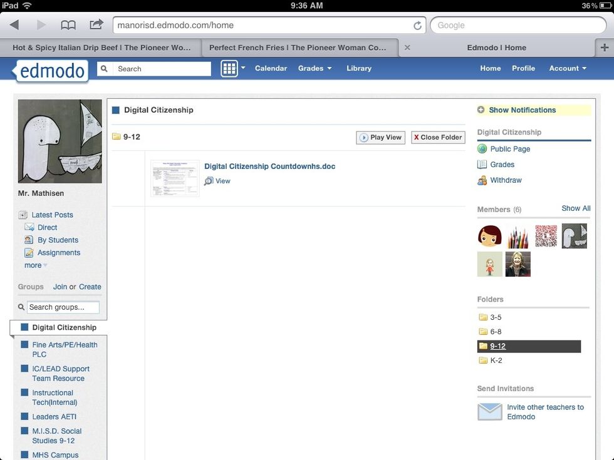Click the Play View button

pyautogui.click(x=381, y=137)
